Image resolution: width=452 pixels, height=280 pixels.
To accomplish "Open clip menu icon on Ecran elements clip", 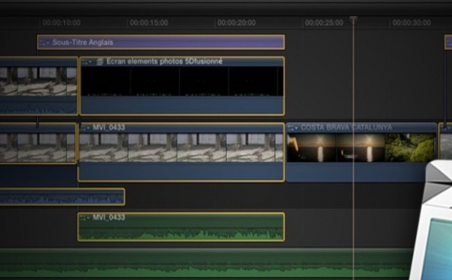I will pyautogui.click(x=87, y=62).
